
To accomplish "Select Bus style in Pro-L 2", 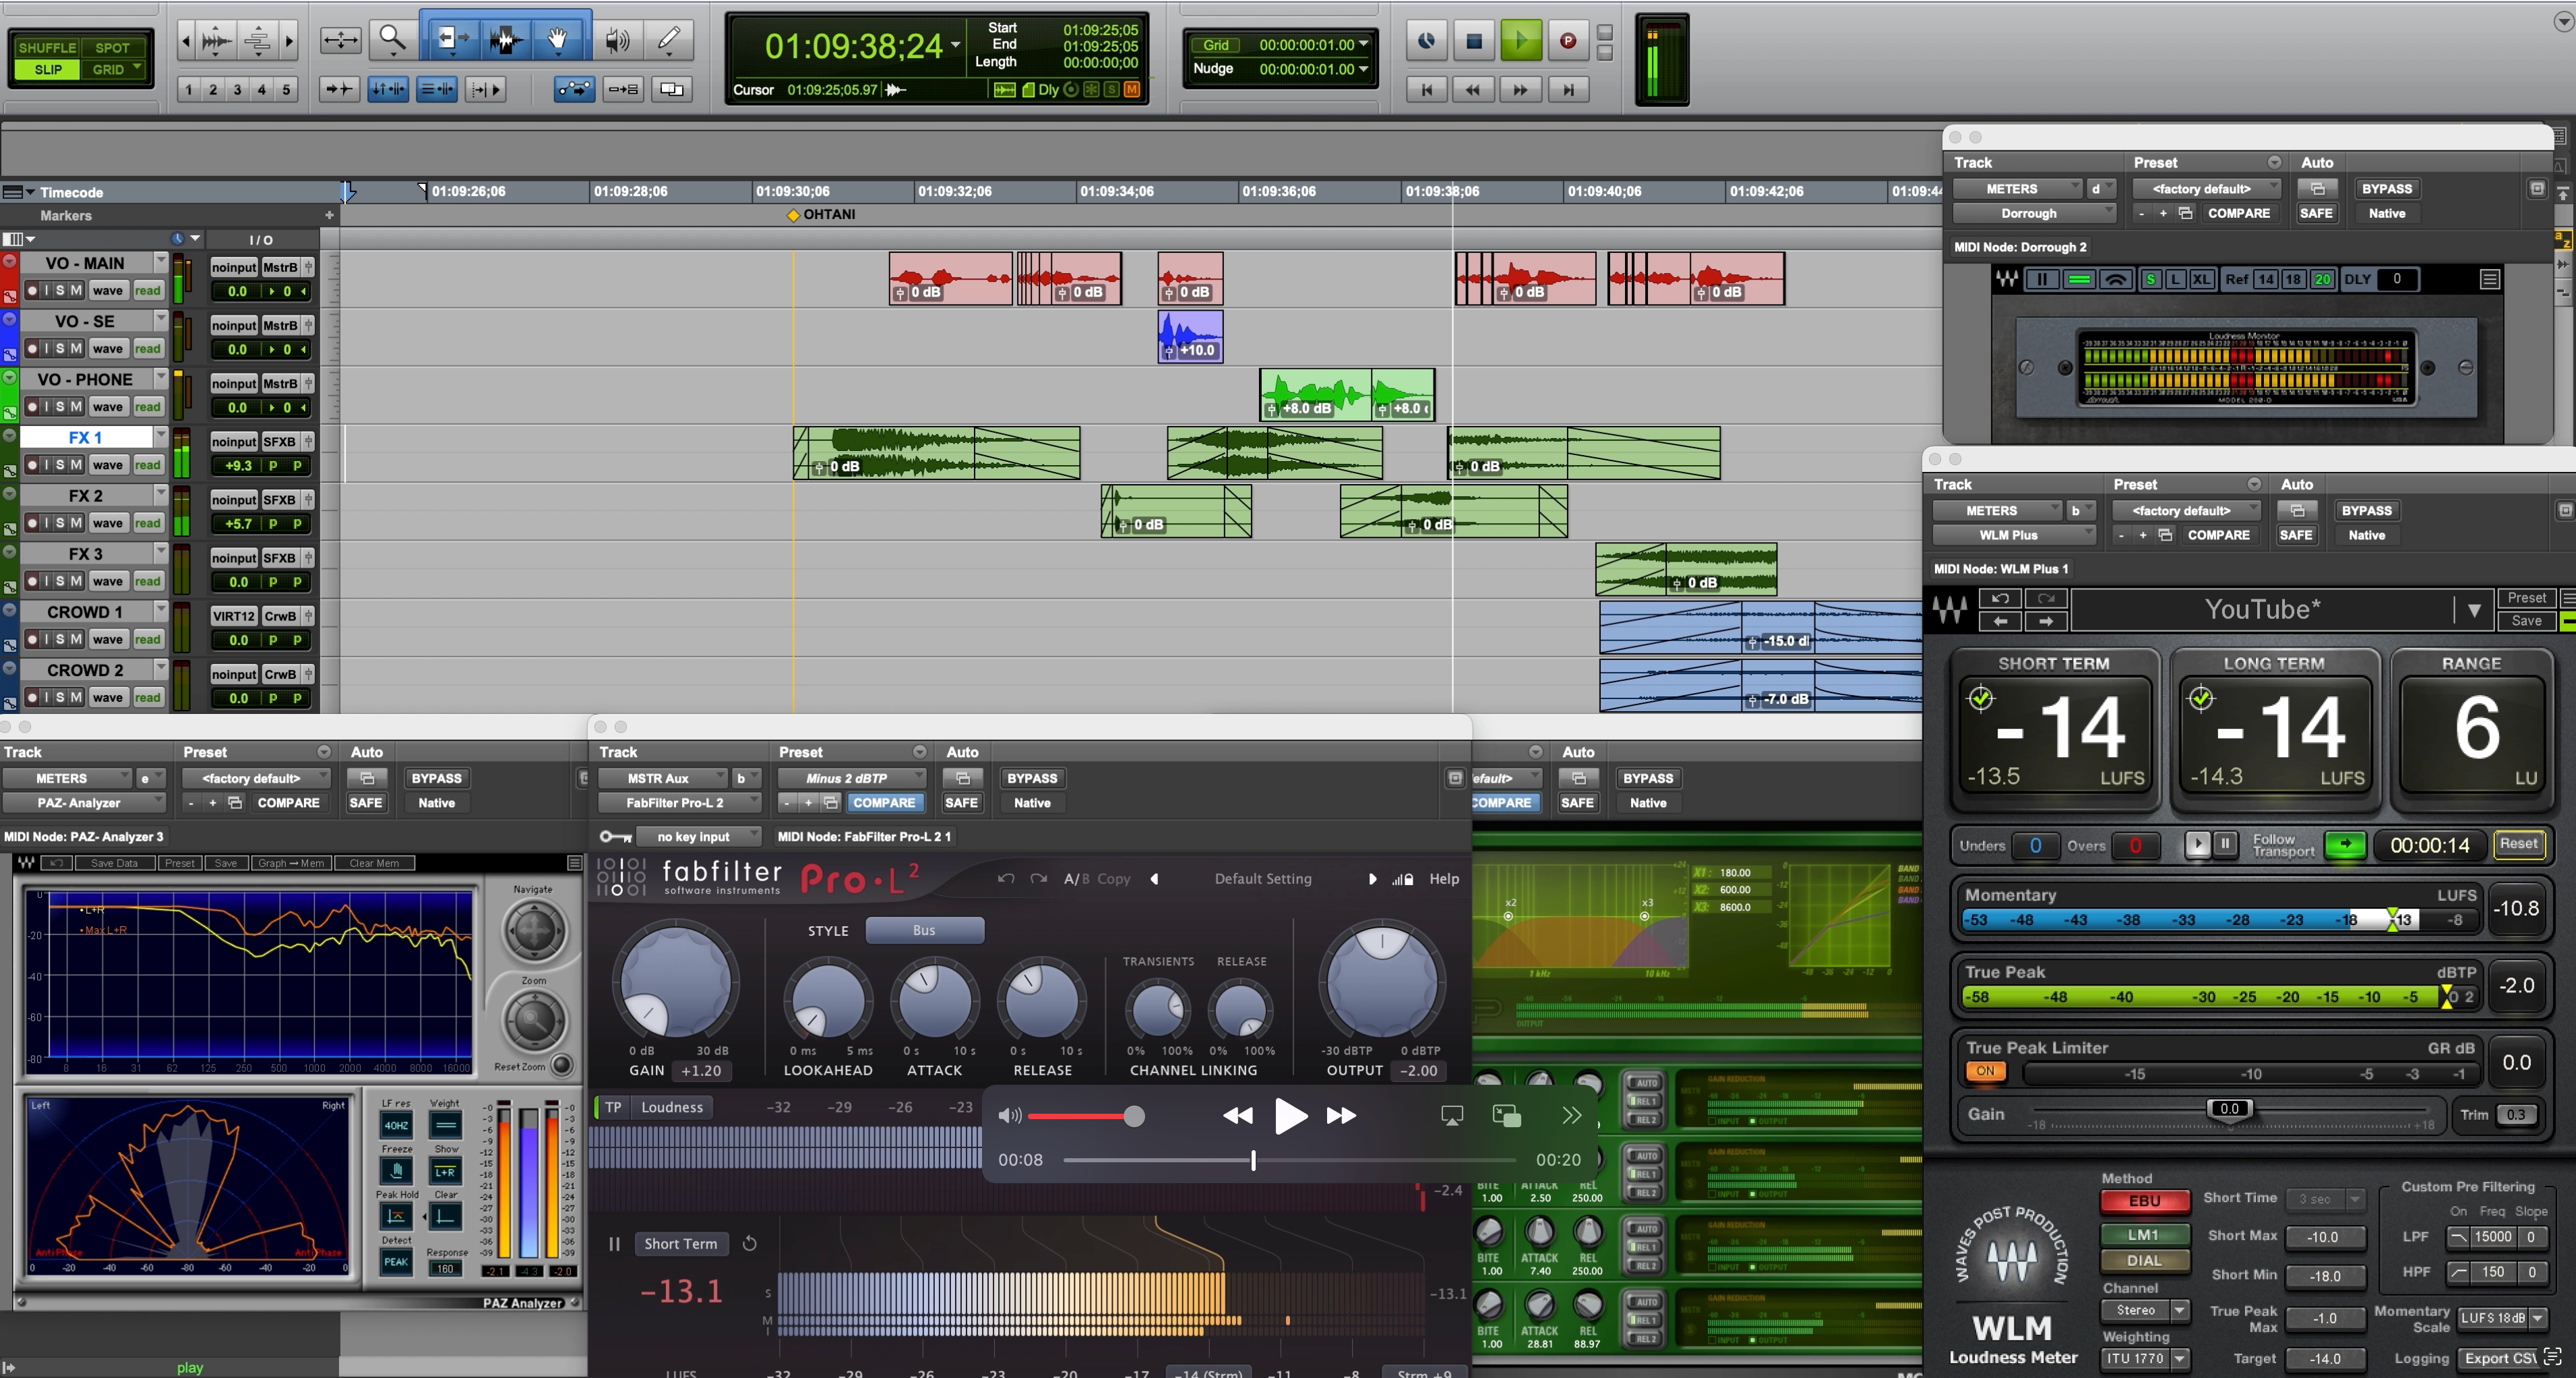I will coord(924,930).
